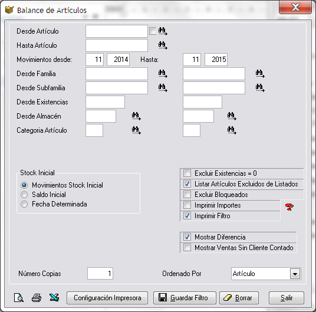This screenshot has height=312, width=316.
Task: Click the print preview magnifier icon
Action: click(19, 297)
